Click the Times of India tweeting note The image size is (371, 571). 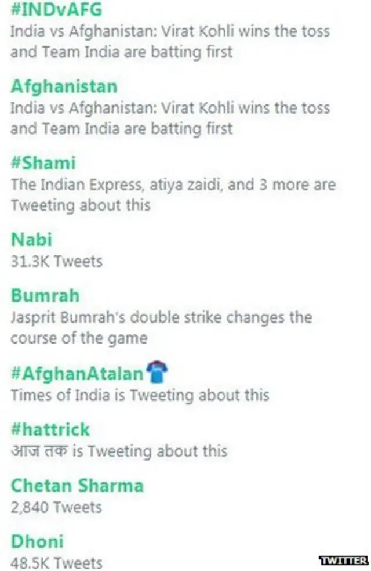point(140,395)
